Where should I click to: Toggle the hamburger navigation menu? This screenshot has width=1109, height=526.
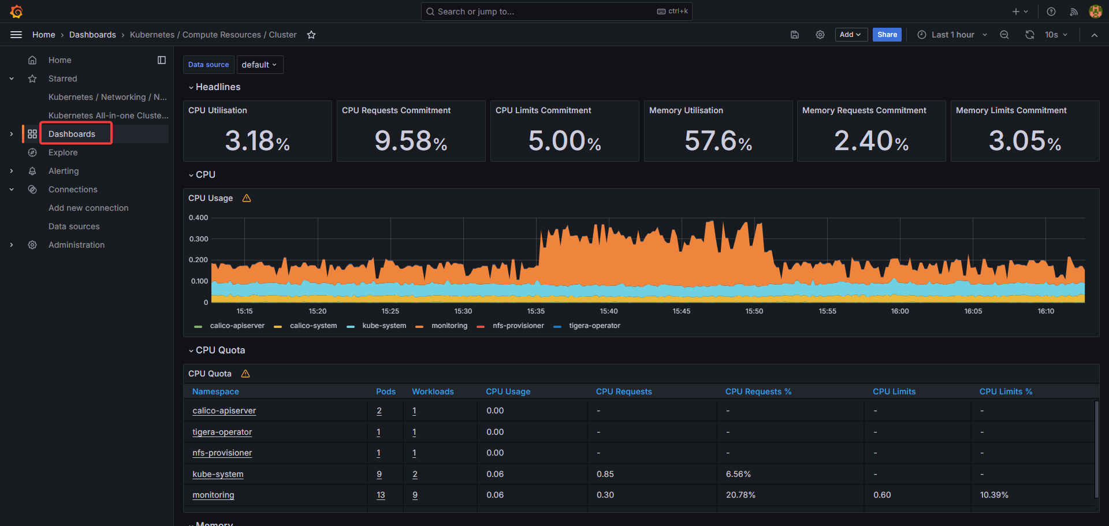click(x=16, y=35)
